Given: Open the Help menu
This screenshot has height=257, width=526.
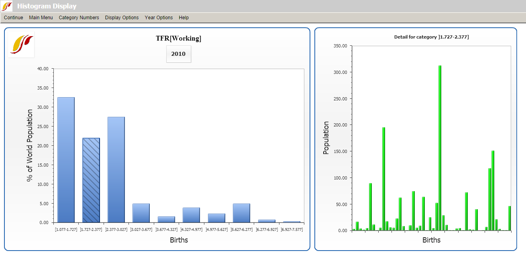Looking at the screenshot, I should [184, 18].
